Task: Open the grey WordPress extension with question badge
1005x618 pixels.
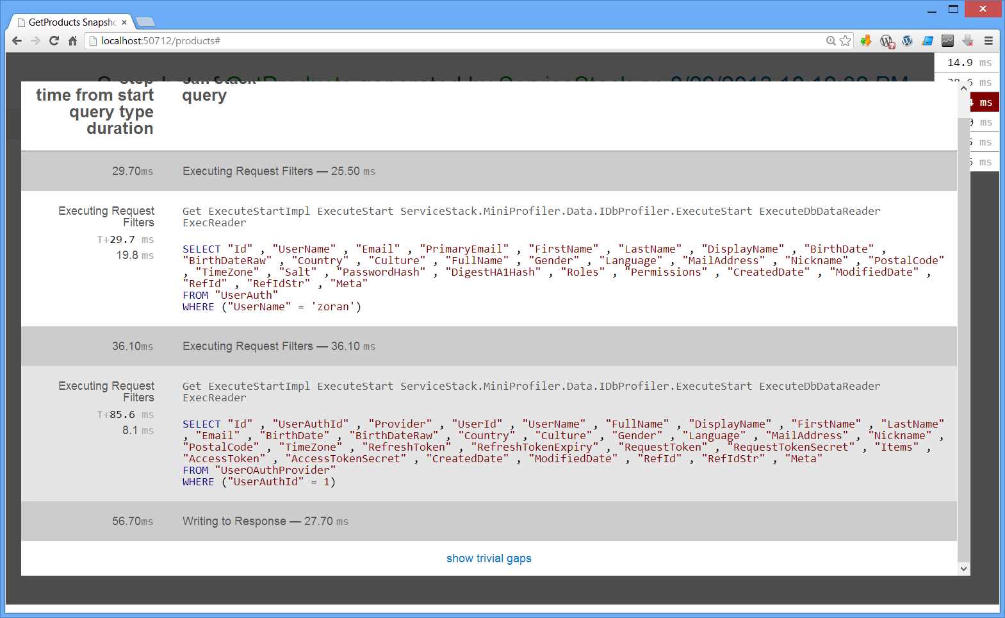Action: point(887,41)
